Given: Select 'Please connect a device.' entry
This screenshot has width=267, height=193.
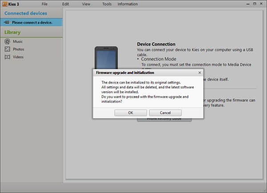Looking at the screenshot, I should pos(32,22).
